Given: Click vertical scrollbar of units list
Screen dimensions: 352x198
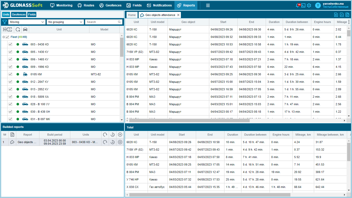Looking at the screenshot, I should pos(122,47).
